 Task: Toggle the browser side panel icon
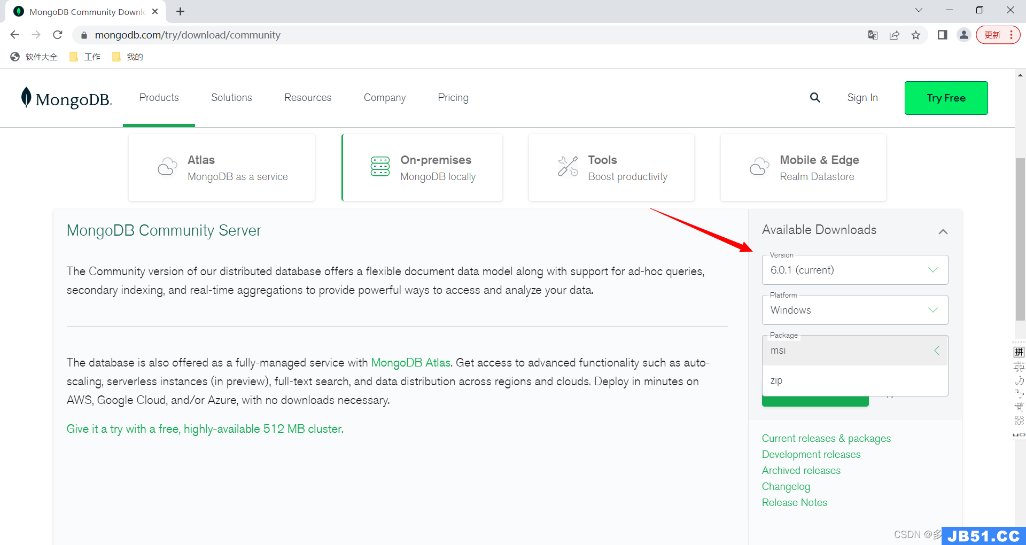click(942, 35)
